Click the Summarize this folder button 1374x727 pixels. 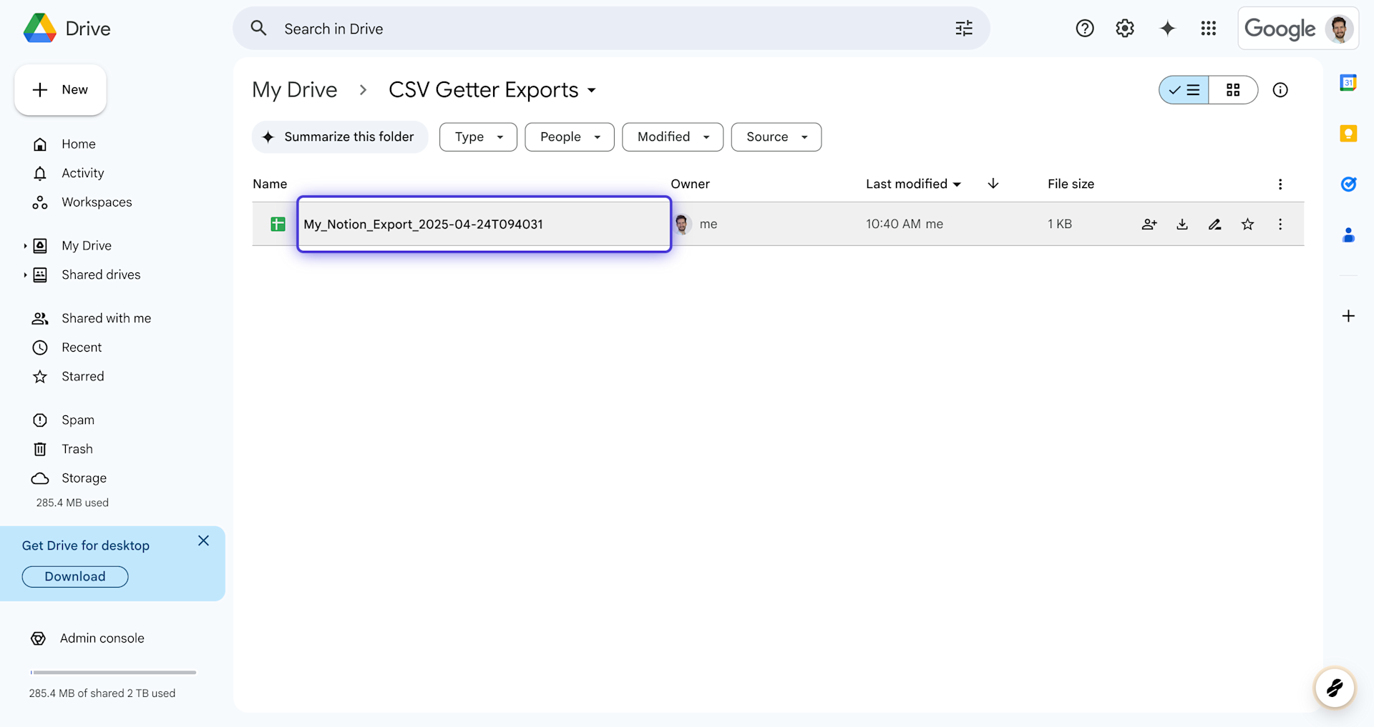click(339, 137)
